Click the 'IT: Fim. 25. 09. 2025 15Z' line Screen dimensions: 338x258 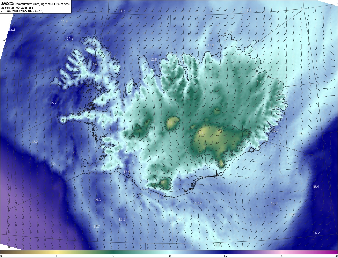(x=17, y=8)
